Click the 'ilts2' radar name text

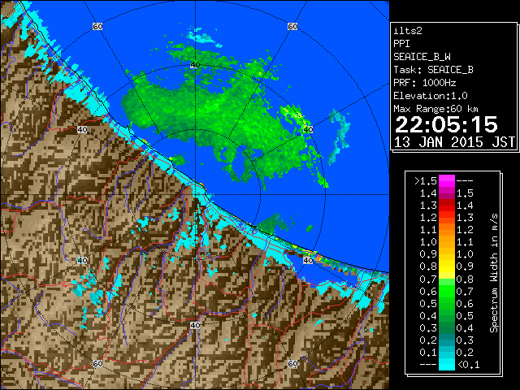click(x=408, y=31)
